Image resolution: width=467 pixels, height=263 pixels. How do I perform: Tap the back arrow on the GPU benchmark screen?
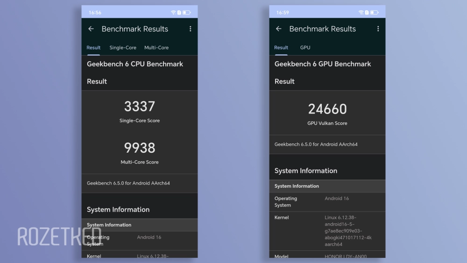point(279,29)
